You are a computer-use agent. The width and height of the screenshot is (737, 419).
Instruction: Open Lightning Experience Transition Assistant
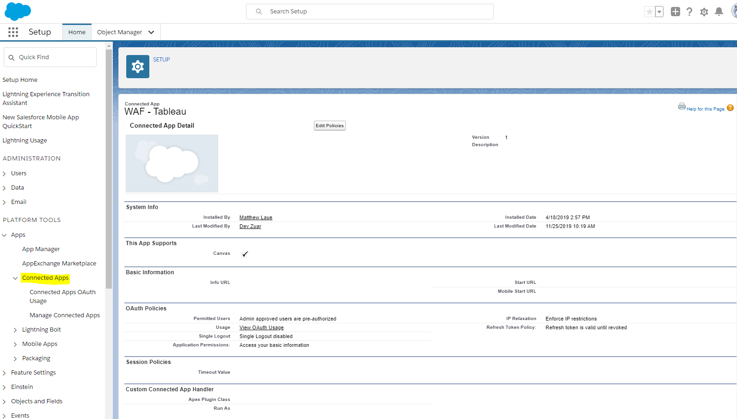click(46, 99)
